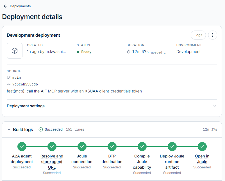This screenshot has width=225, height=181.
Task: Click the green Ready status dot
Action: pyautogui.click(x=78, y=52)
